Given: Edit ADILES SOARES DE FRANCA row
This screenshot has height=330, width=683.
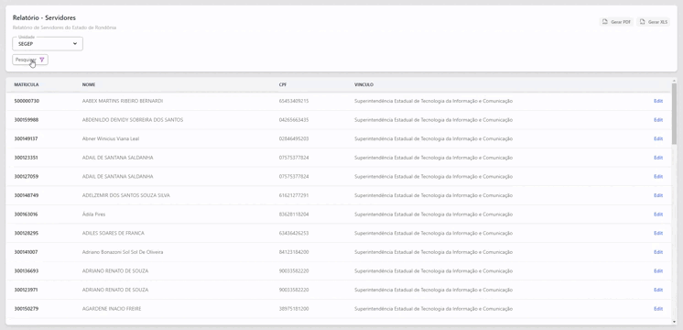Looking at the screenshot, I should point(658,233).
